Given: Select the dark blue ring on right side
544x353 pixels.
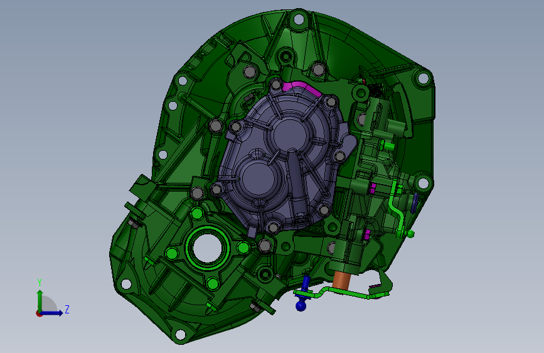Looking at the screenshot, I should [x=414, y=203].
